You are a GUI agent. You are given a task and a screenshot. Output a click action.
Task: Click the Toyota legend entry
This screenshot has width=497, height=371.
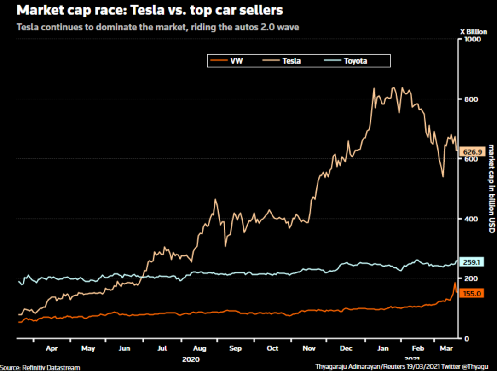point(346,61)
